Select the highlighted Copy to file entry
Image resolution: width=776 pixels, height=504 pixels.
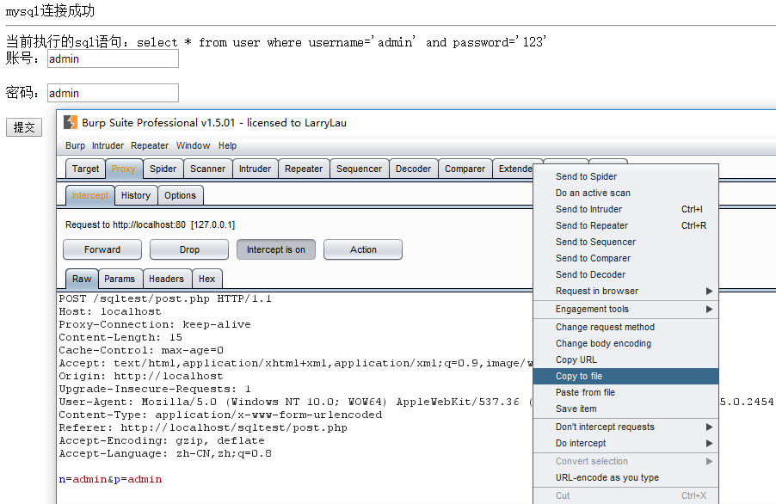pos(625,376)
